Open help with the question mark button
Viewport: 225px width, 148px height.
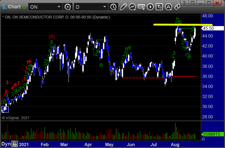[185, 3]
